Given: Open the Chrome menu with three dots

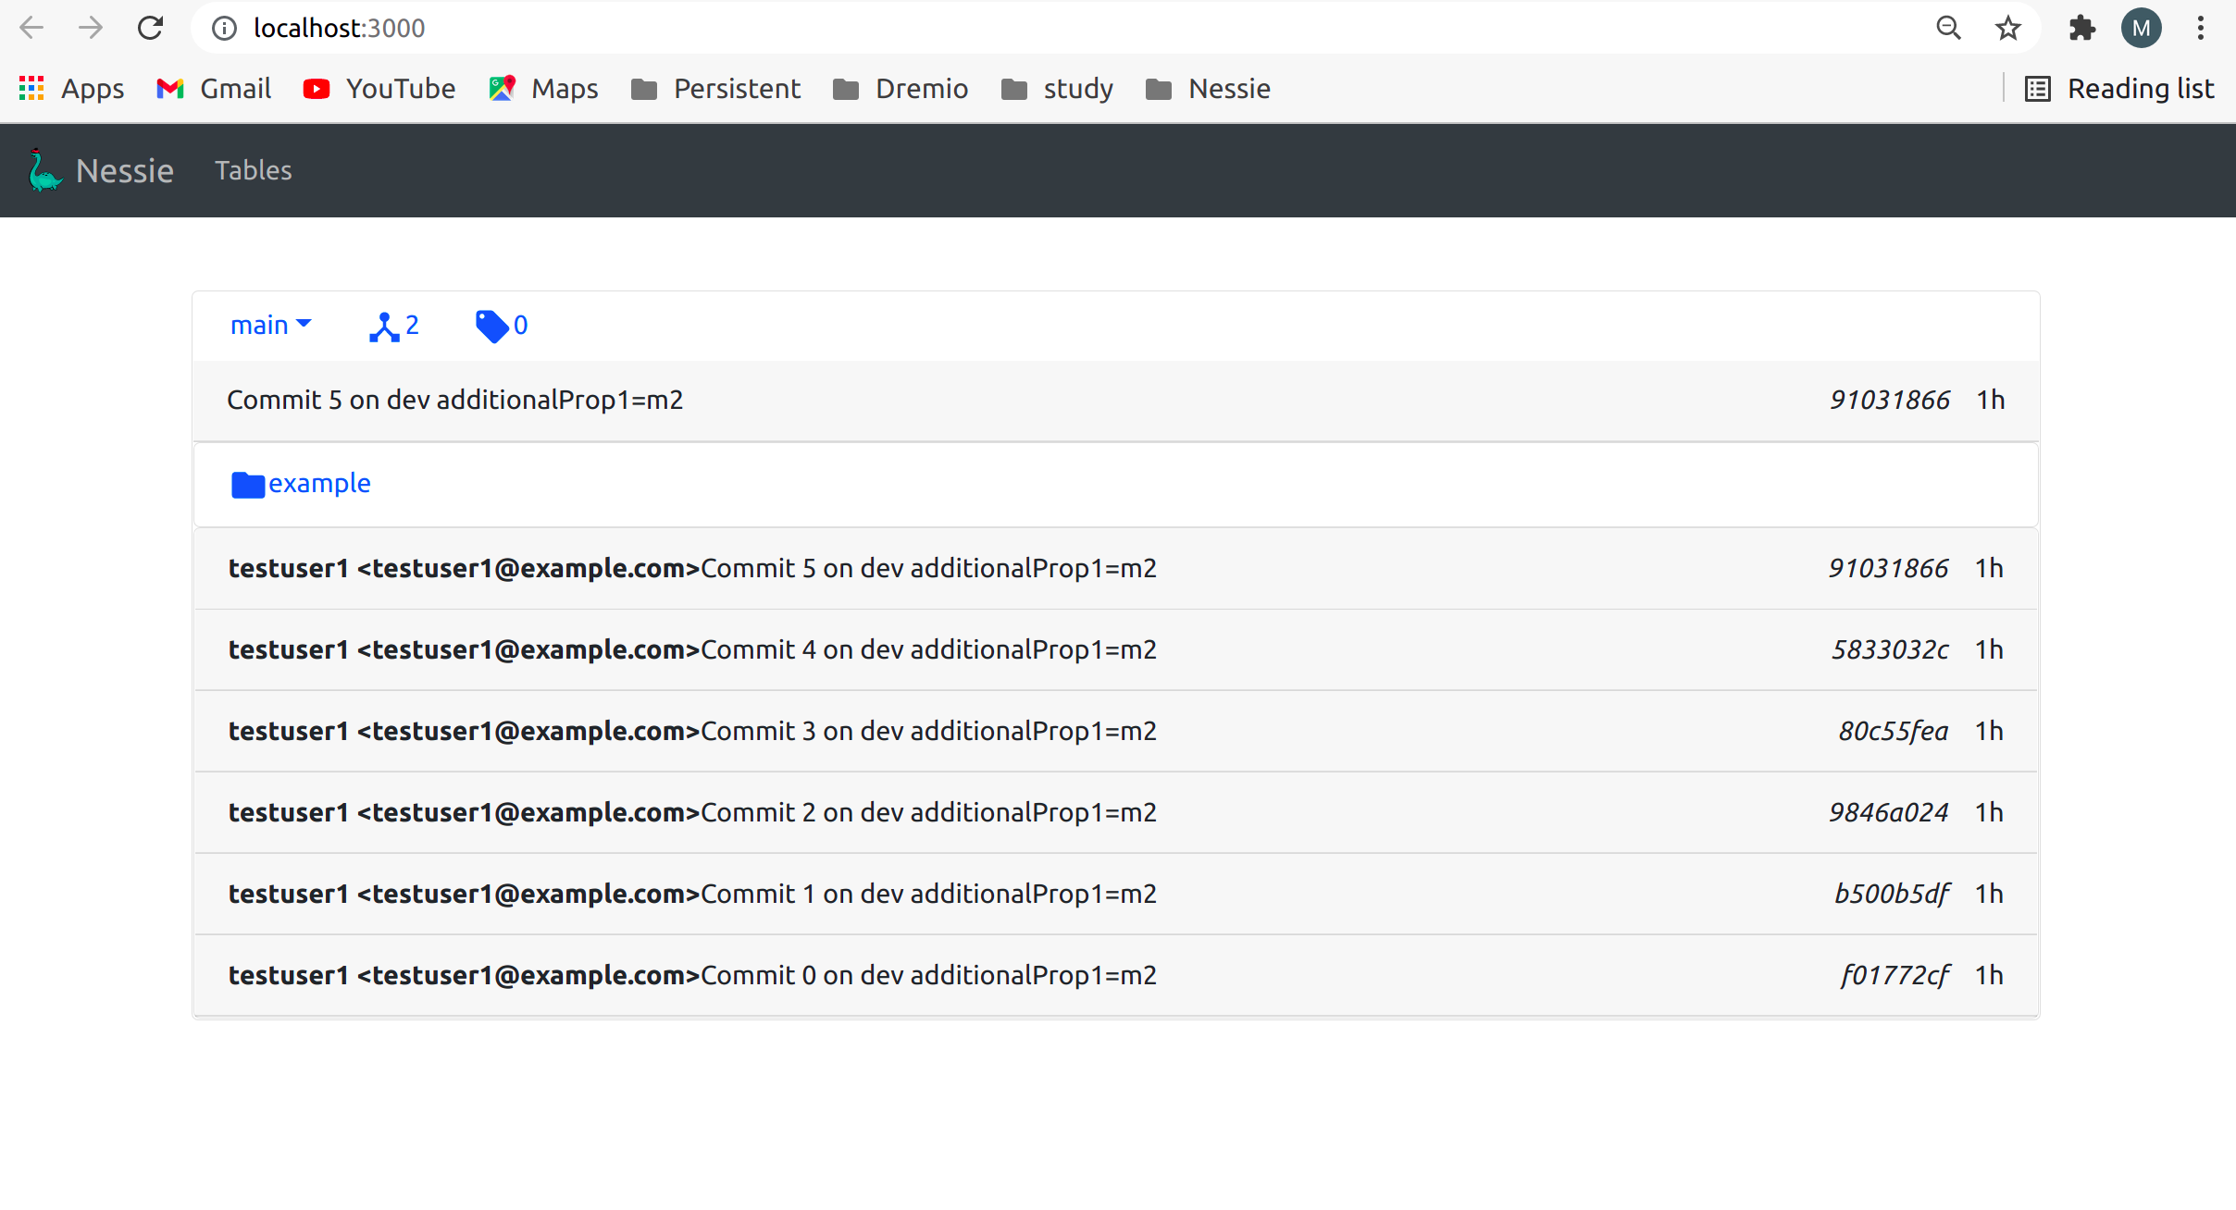Looking at the screenshot, I should point(2201,28).
